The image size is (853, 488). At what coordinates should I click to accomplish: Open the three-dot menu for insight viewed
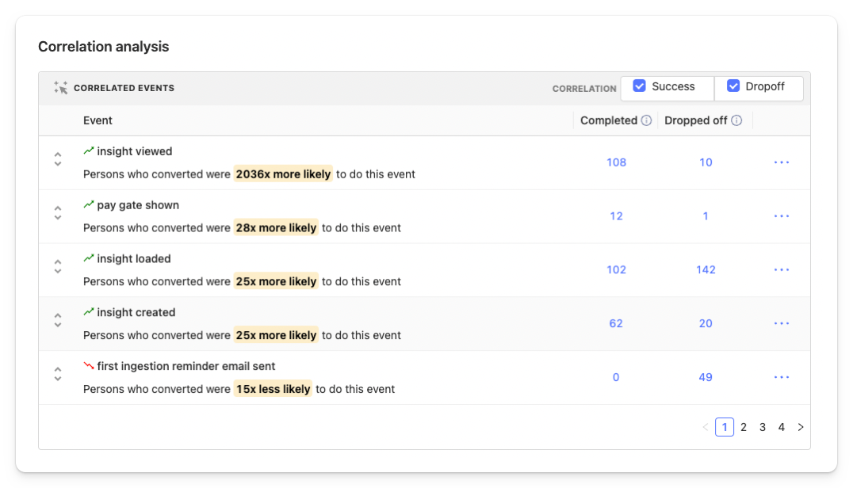(x=782, y=162)
